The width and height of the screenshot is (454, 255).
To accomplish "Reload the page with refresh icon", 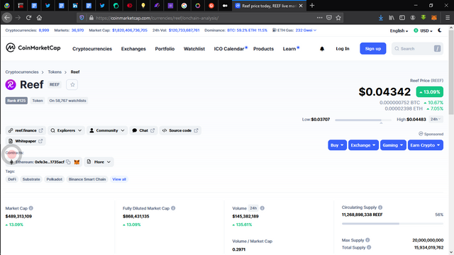I will (28, 18).
